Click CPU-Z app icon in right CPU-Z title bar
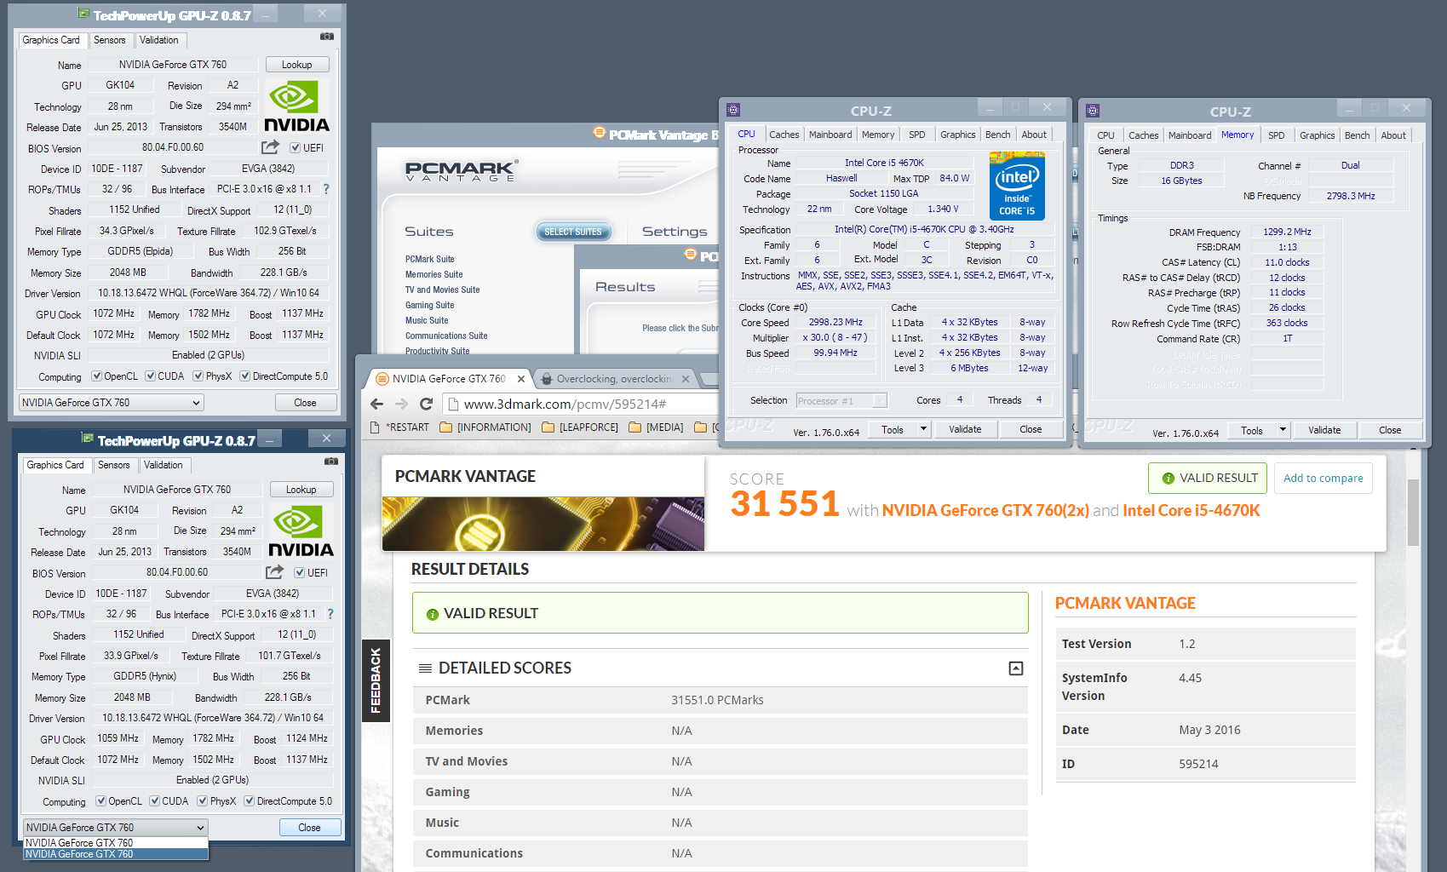Image resolution: width=1447 pixels, height=872 pixels. click(x=1093, y=111)
